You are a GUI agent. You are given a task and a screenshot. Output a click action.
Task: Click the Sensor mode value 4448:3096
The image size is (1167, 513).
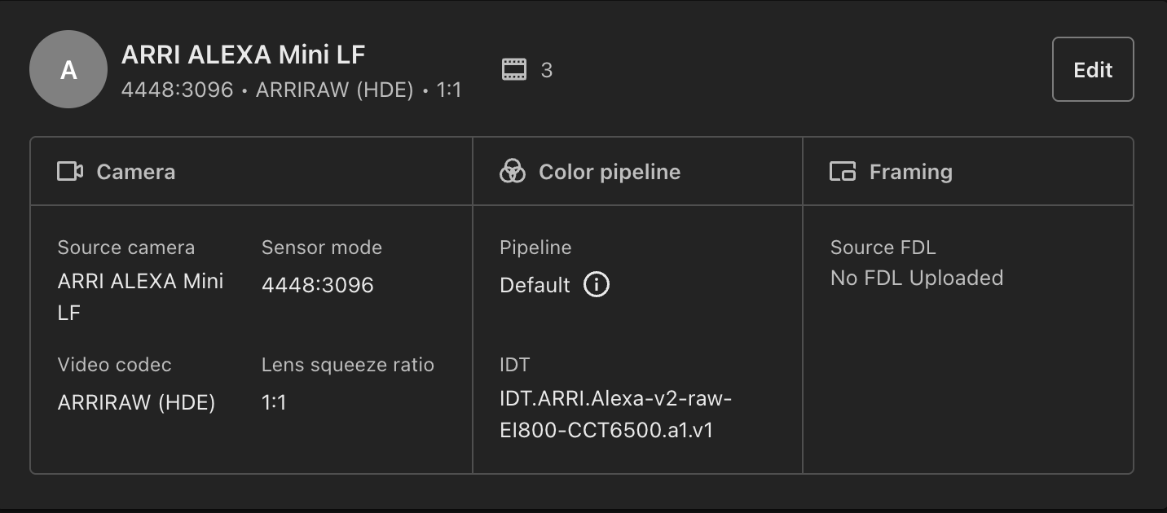point(318,285)
